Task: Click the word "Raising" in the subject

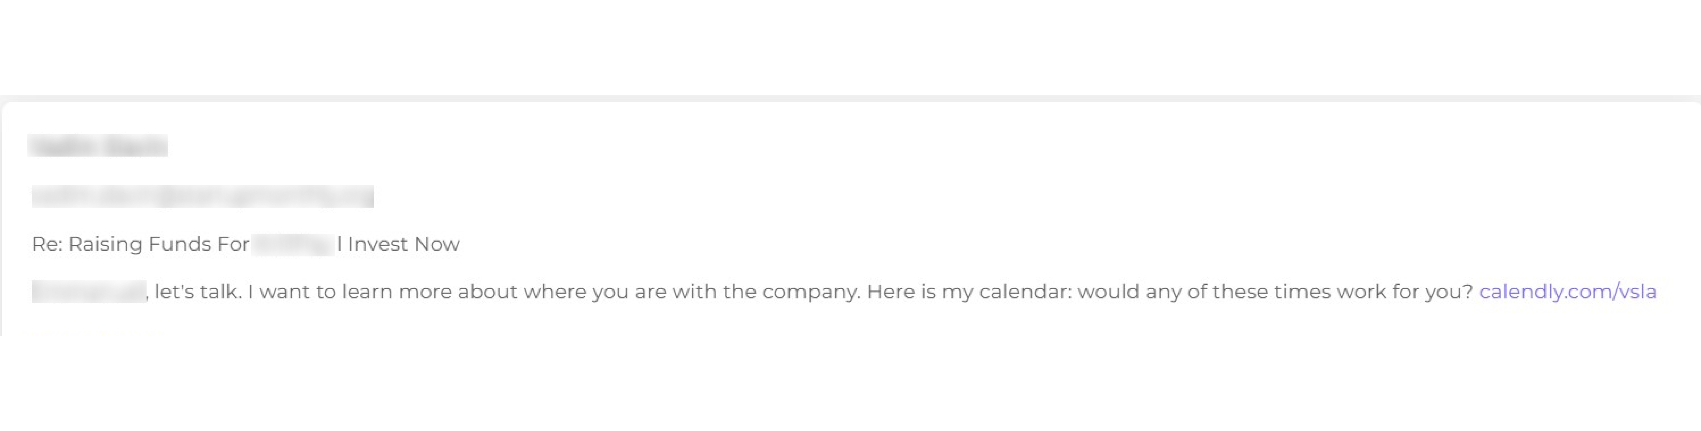Action: tap(105, 244)
